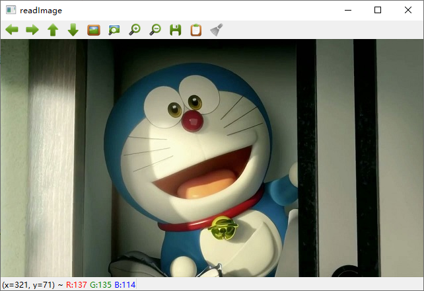Pan the image right with the right arrow
This screenshot has width=424, height=291.
pyautogui.click(x=32, y=30)
